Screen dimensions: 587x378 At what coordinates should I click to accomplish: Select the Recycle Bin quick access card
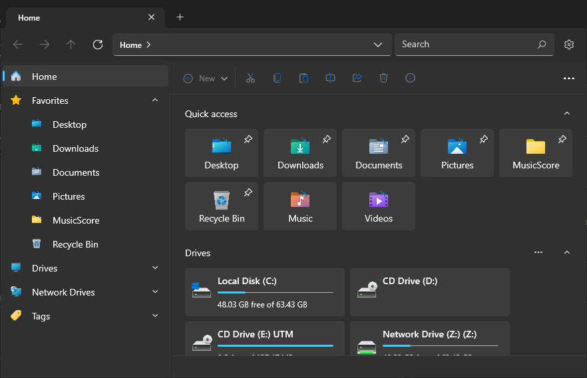[x=221, y=206]
